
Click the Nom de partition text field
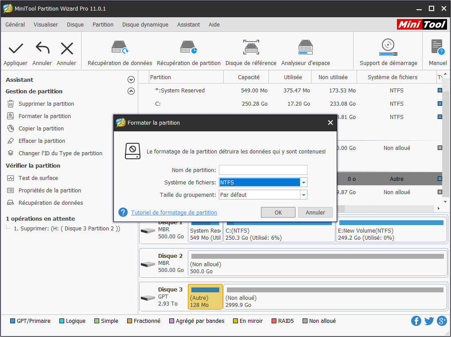coord(263,170)
